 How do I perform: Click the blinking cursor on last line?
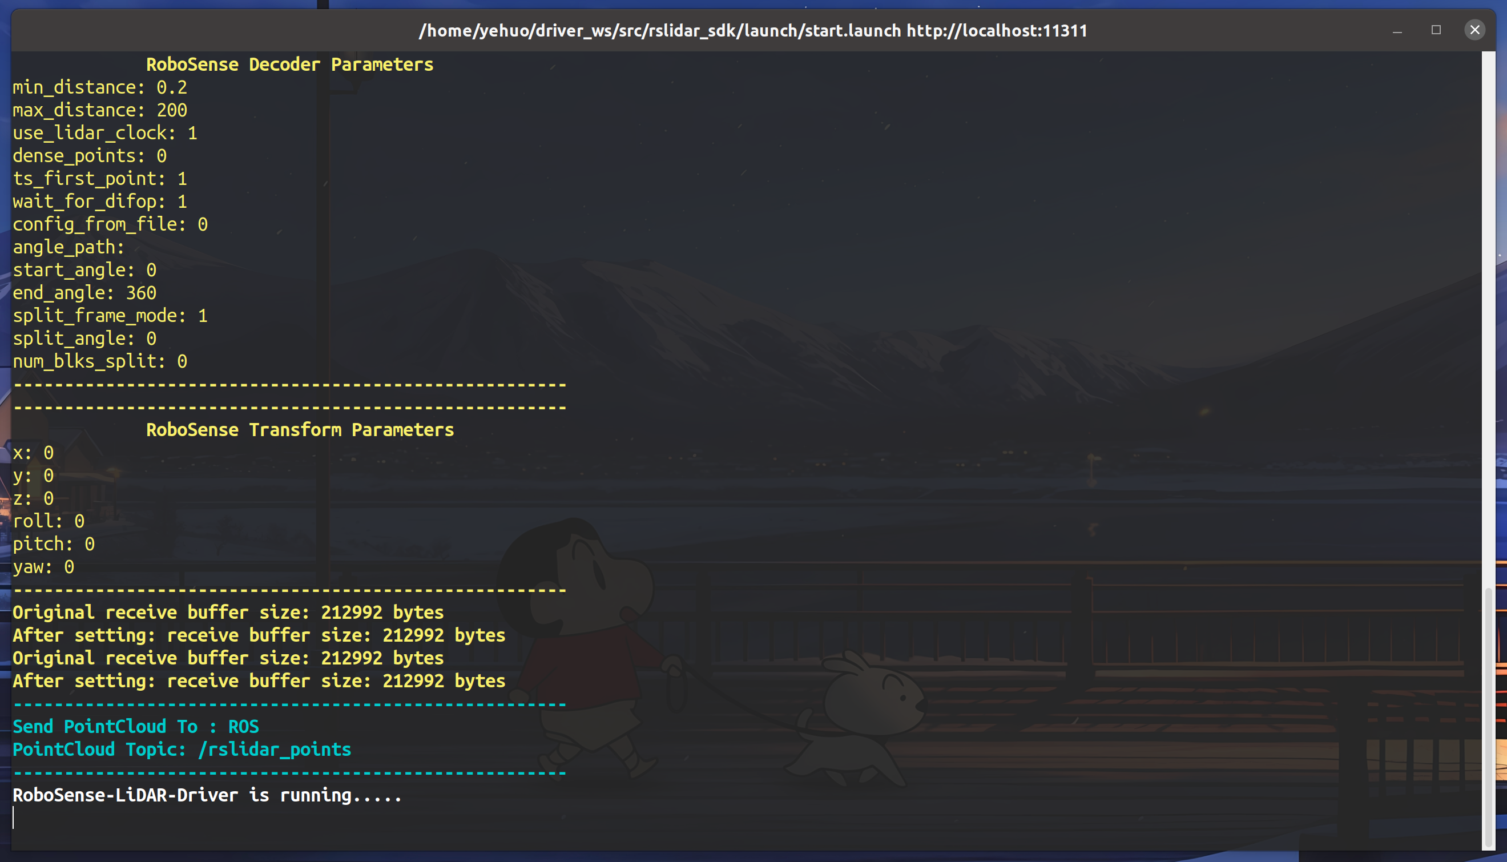tap(14, 818)
